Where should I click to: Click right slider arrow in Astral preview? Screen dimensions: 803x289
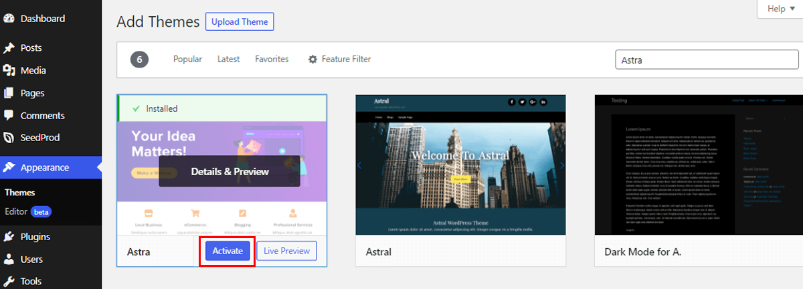click(562, 165)
